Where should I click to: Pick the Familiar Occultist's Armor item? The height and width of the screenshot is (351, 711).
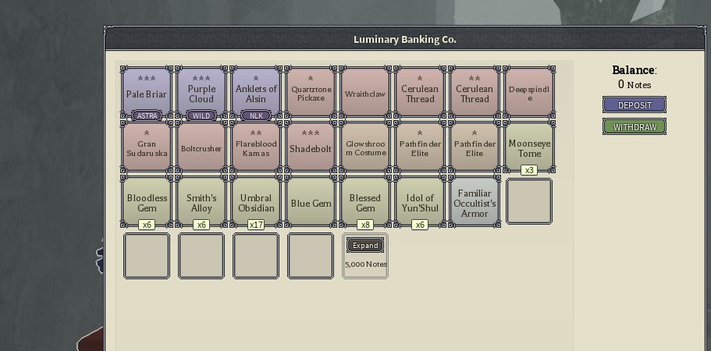(x=475, y=202)
